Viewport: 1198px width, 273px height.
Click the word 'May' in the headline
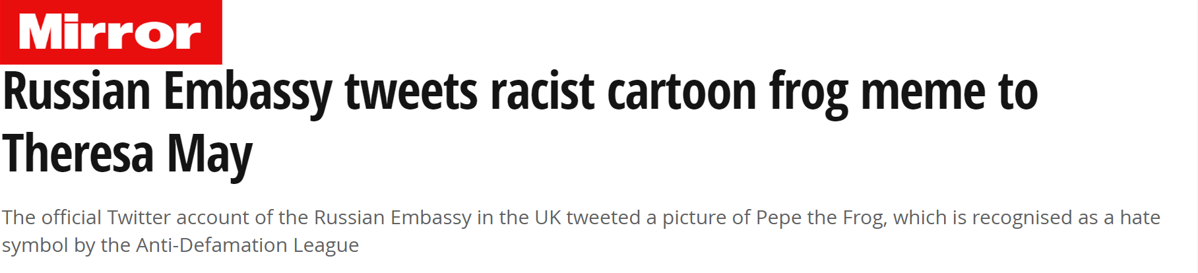(209, 156)
